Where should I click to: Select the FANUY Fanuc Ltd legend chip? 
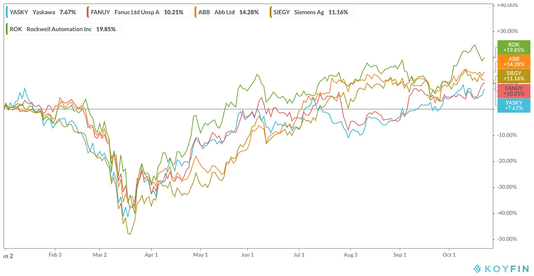138,12
